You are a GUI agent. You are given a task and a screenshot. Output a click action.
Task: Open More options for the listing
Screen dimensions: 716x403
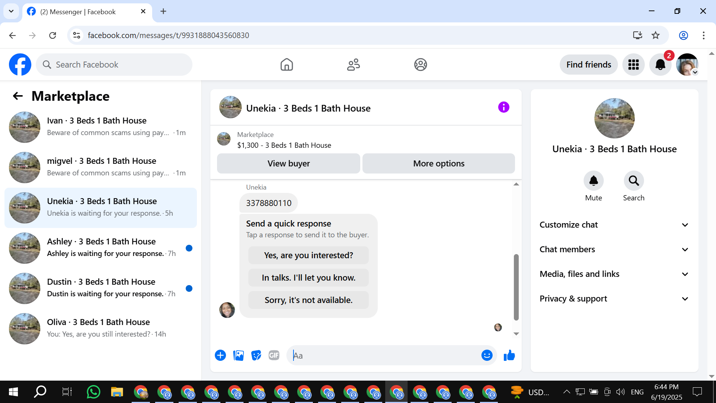pos(439,163)
